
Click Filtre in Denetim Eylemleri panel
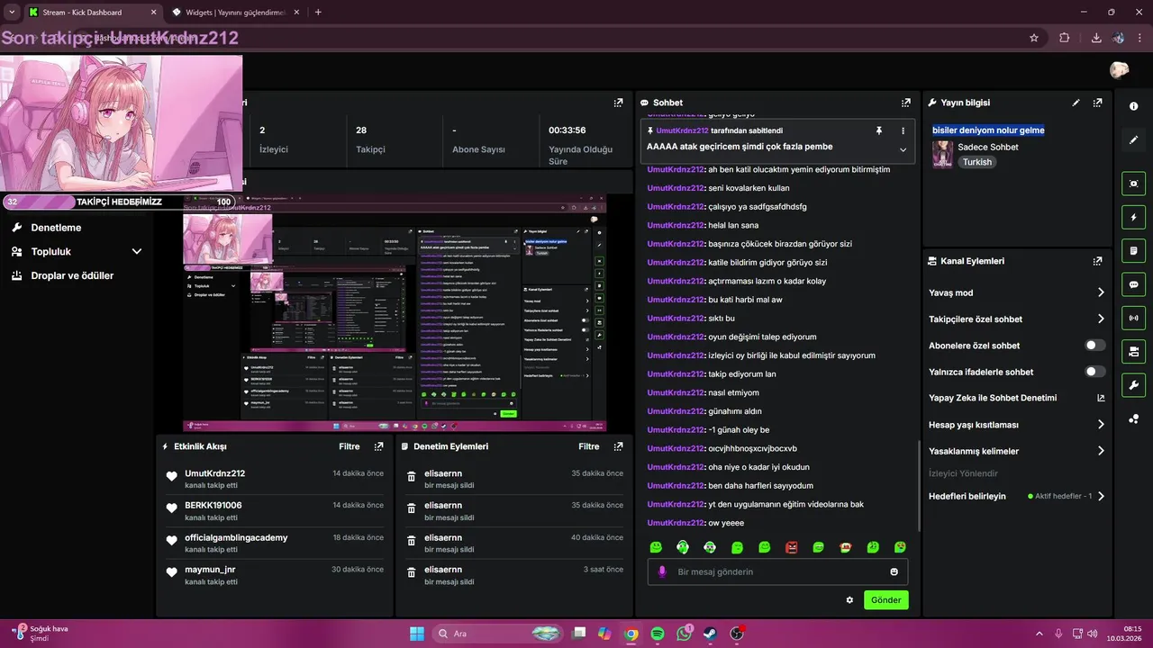coord(589,446)
